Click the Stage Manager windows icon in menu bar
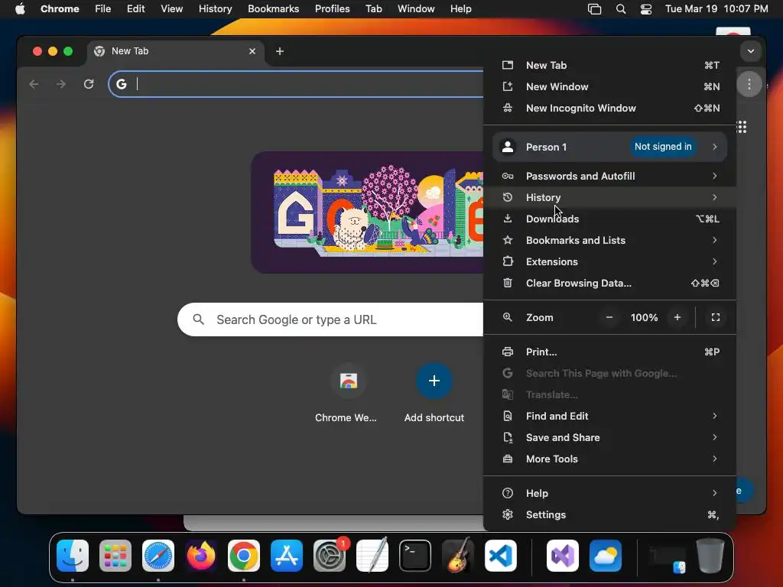This screenshot has height=587, width=783. [594, 9]
